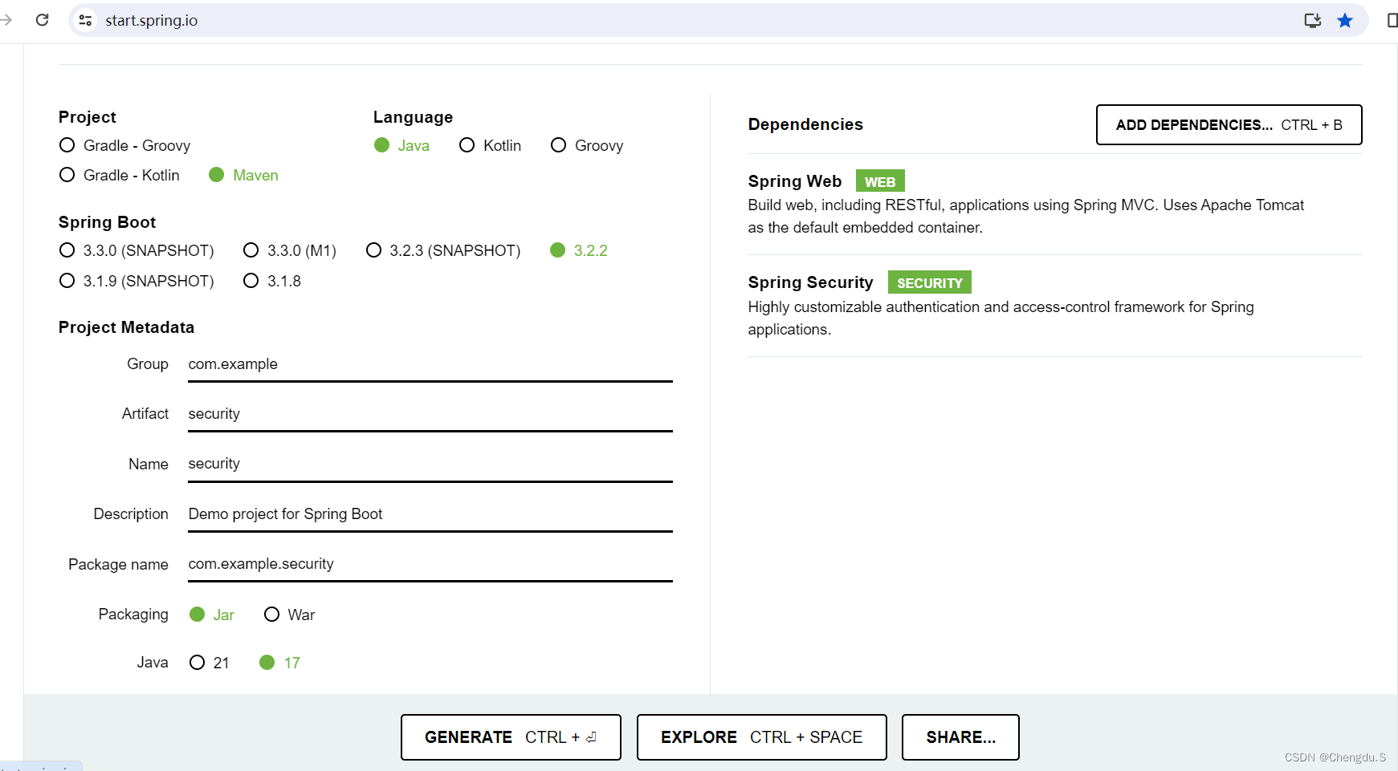The image size is (1398, 771).
Task: Click the WEB tag badge
Action: click(x=880, y=181)
